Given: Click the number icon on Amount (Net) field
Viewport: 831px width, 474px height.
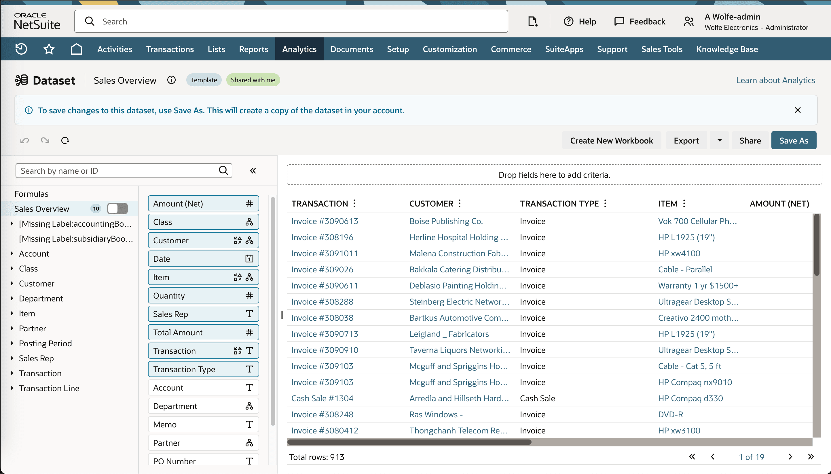Looking at the screenshot, I should pos(249,203).
